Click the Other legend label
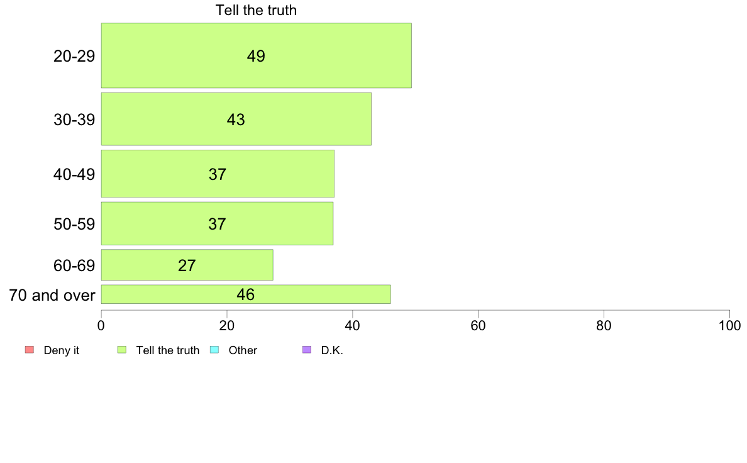The width and height of the screenshot is (747, 463). coord(243,350)
